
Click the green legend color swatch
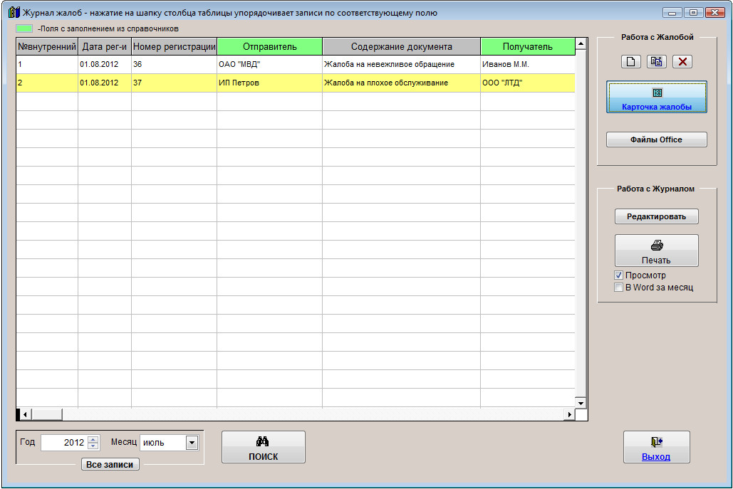tap(24, 28)
